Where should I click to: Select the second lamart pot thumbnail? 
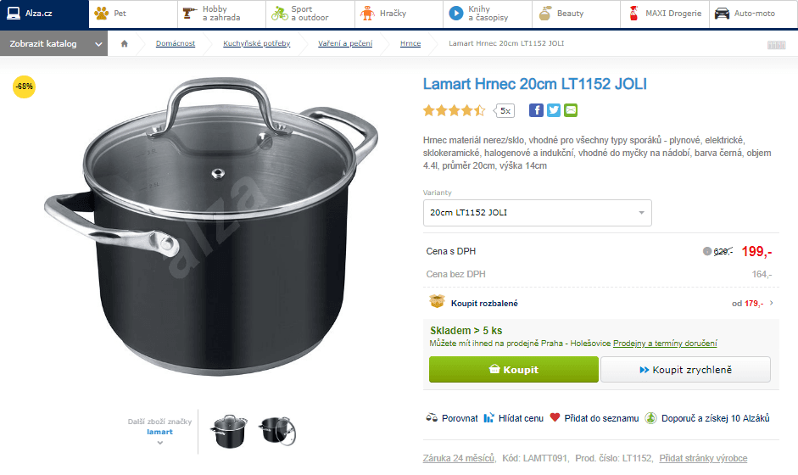(x=277, y=432)
